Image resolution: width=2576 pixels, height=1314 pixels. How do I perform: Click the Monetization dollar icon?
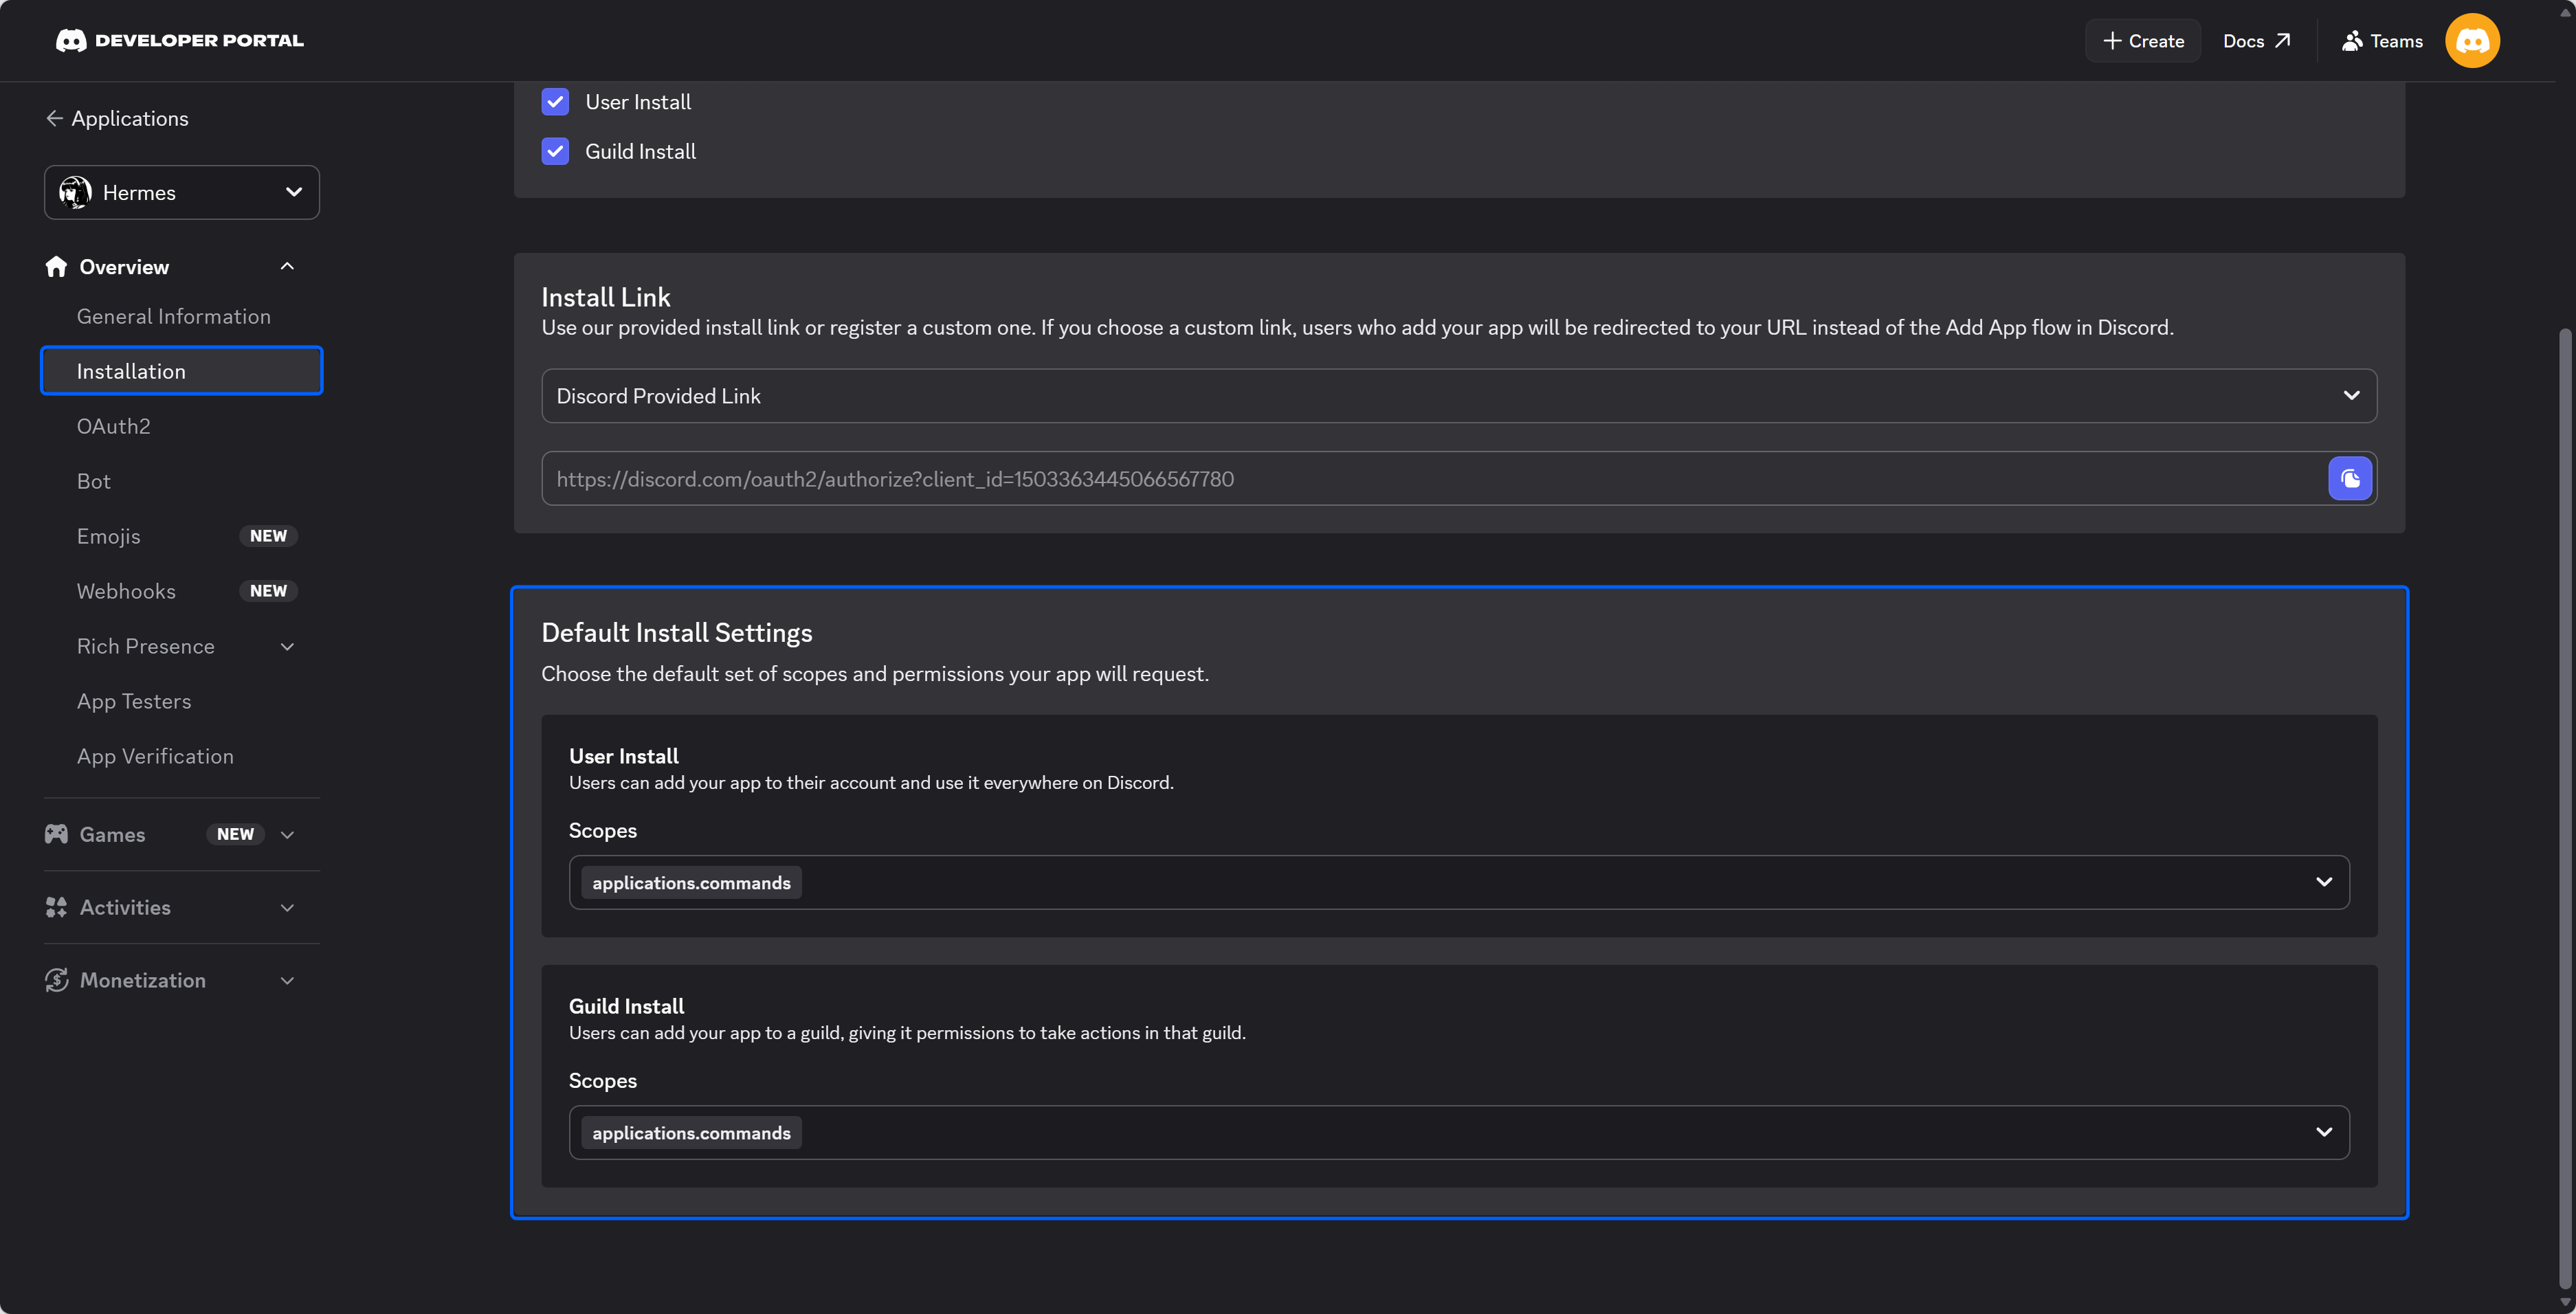click(56, 980)
